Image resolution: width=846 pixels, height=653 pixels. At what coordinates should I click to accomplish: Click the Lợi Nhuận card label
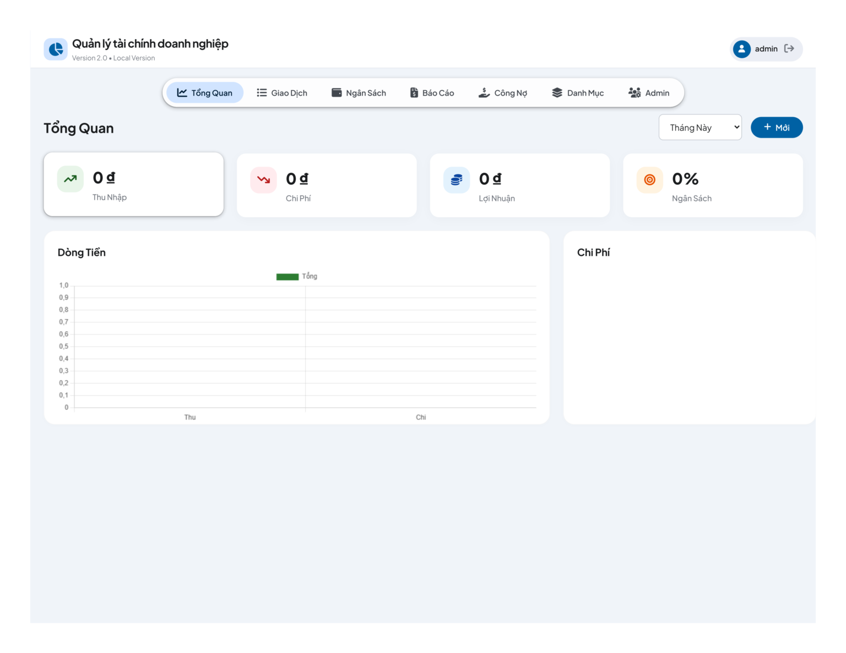pos(497,199)
